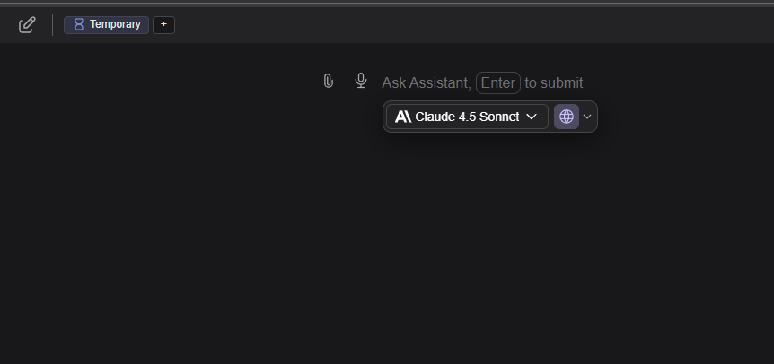Expand the options chevron beside the globe

tap(587, 117)
